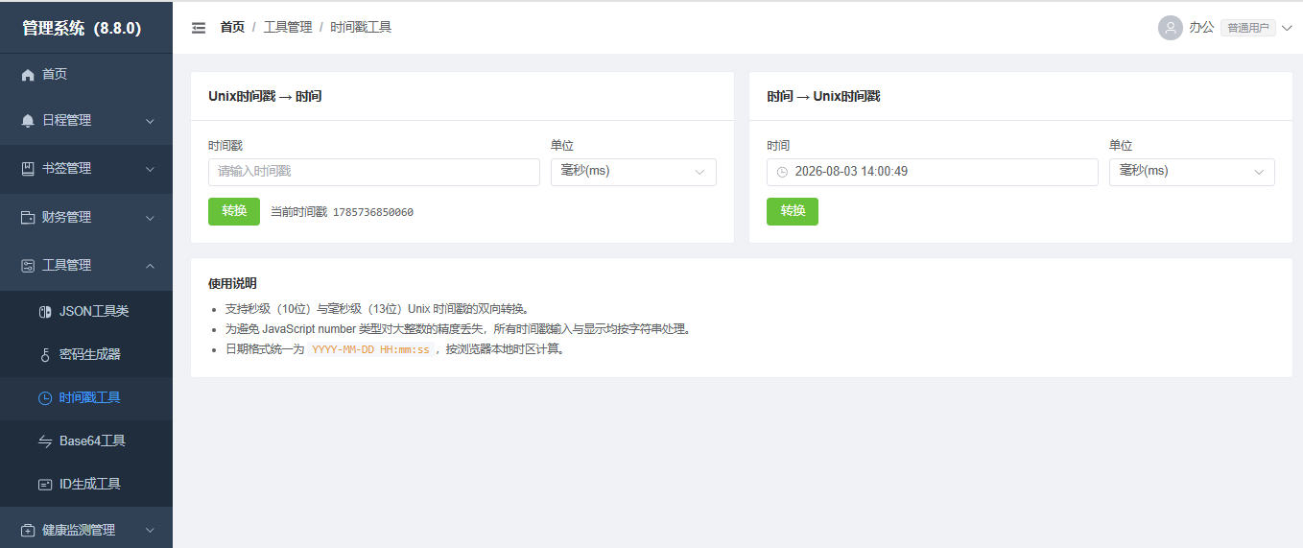Expand the 书签管理 menu chevron
This screenshot has width=1303, height=548.
click(x=150, y=169)
